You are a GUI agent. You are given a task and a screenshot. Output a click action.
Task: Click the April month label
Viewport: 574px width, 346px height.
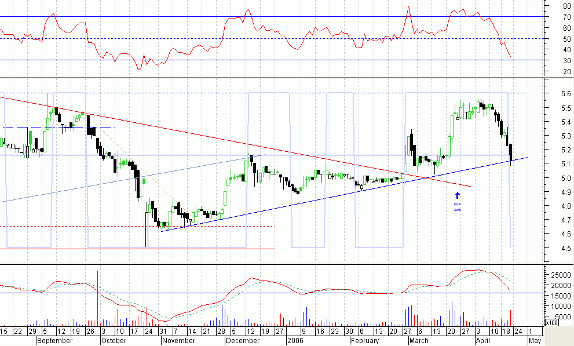[x=483, y=341]
